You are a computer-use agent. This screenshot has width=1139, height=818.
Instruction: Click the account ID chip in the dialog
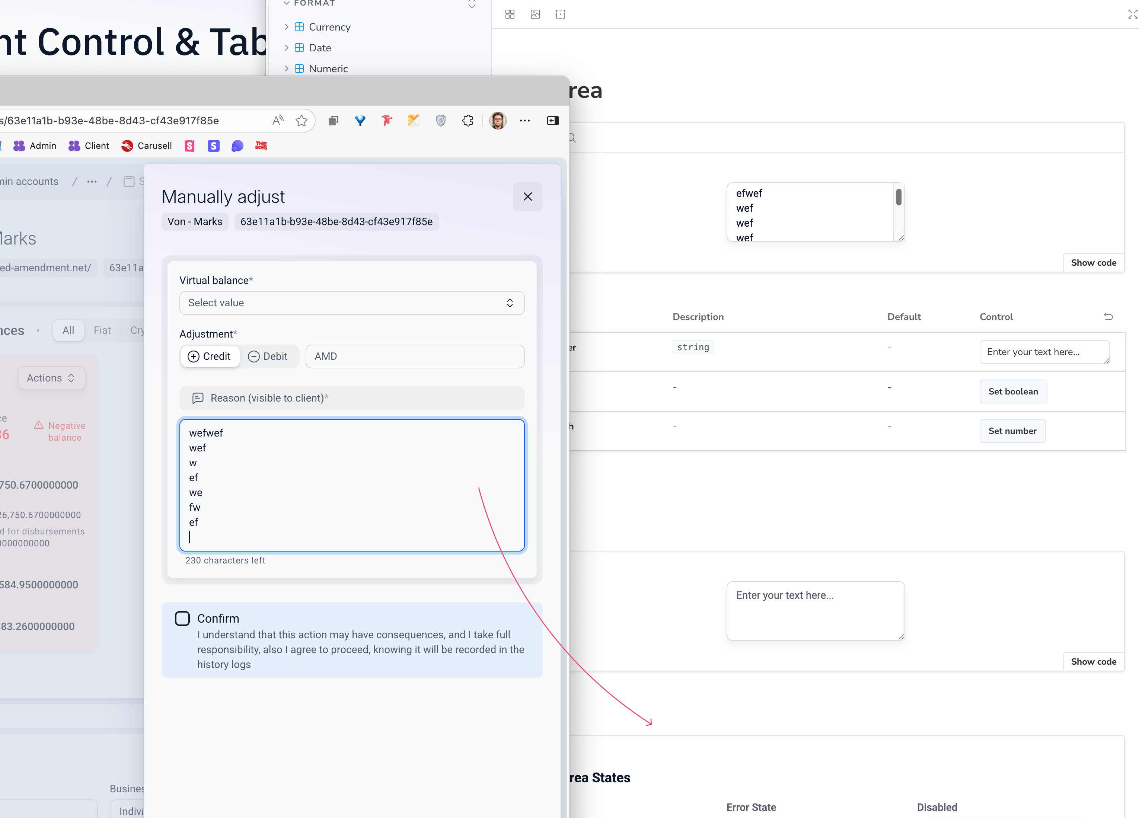coord(336,221)
